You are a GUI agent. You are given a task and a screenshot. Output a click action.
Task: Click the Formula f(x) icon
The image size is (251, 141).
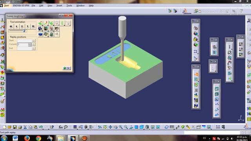coord(60,127)
